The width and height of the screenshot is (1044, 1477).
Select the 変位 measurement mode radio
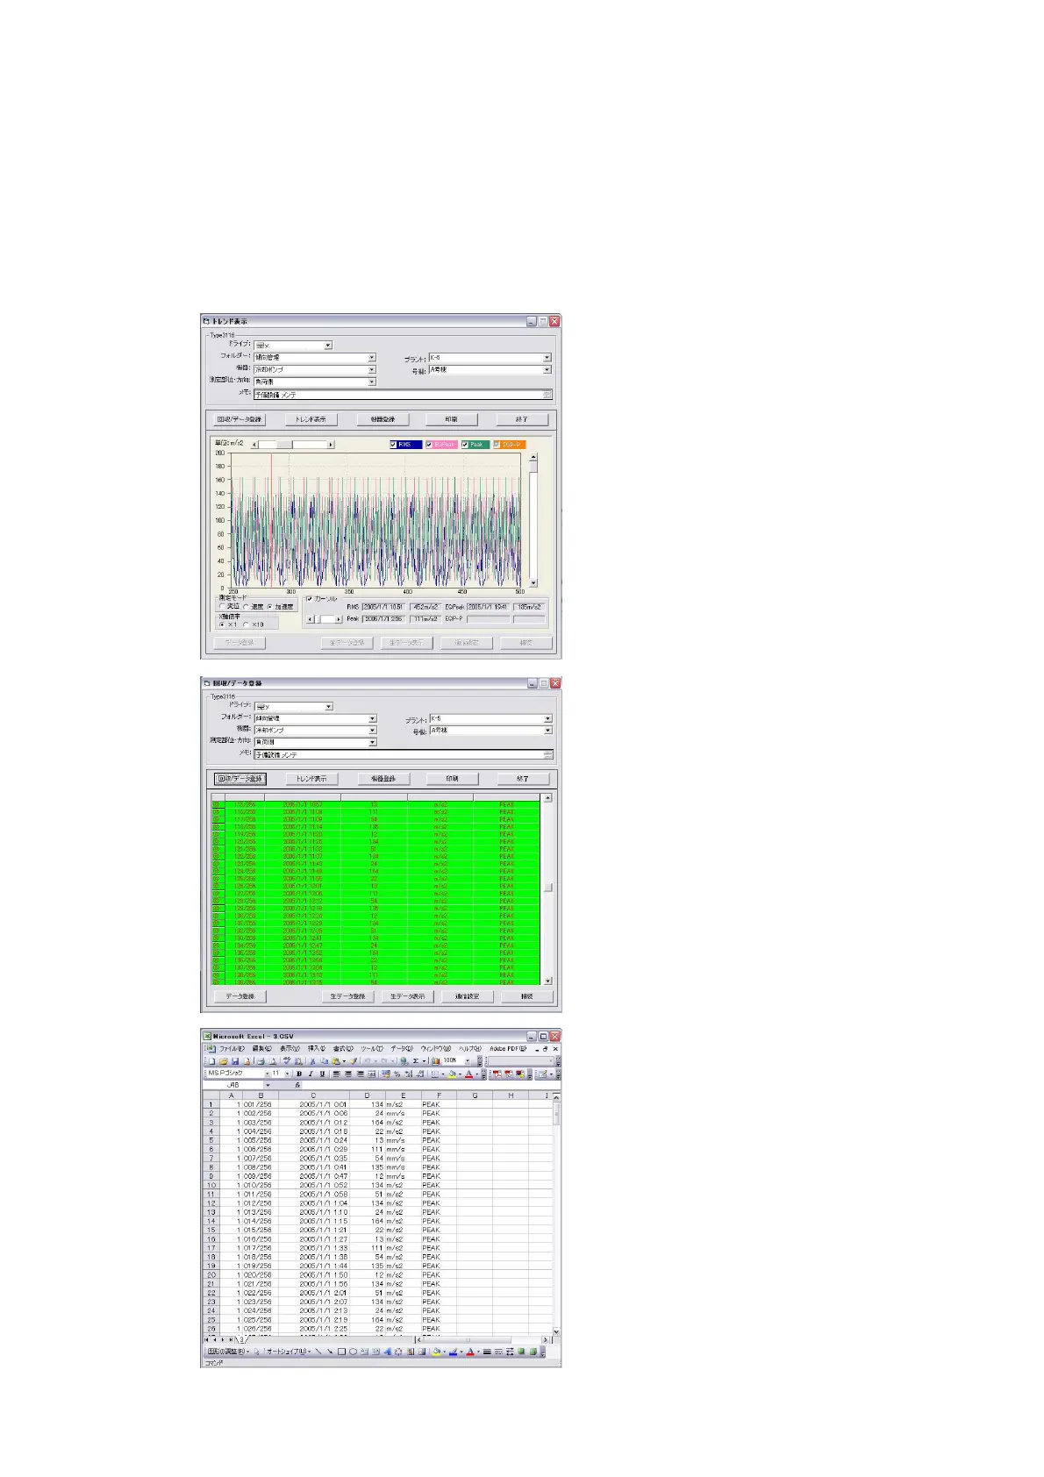coord(222,606)
